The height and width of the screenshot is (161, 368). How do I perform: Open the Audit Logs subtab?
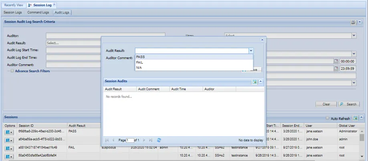tap(62, 12)
